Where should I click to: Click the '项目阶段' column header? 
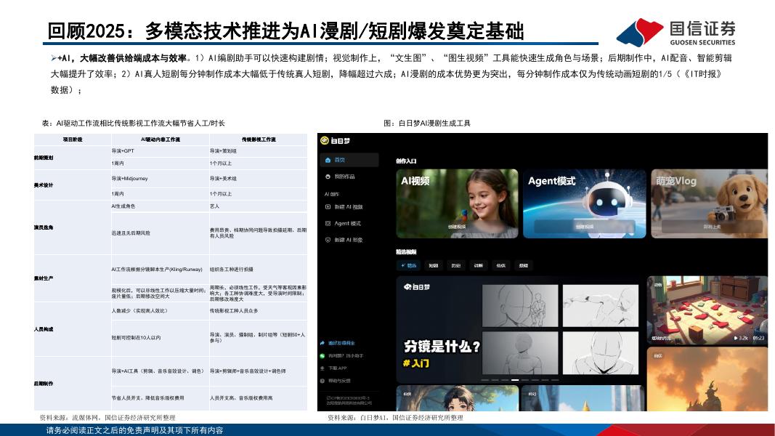pyautogui.click(x=73, y=140)
